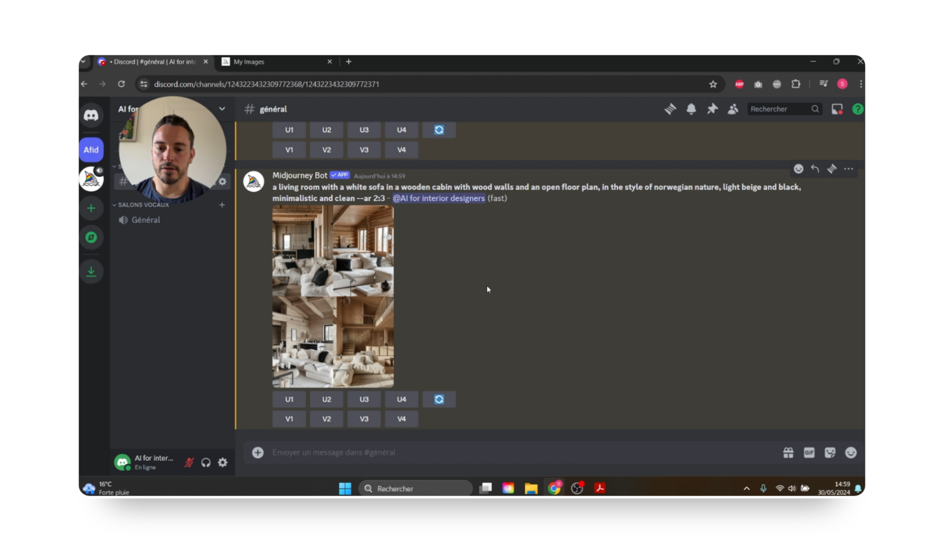Open the sticker picker

(830, 453)
